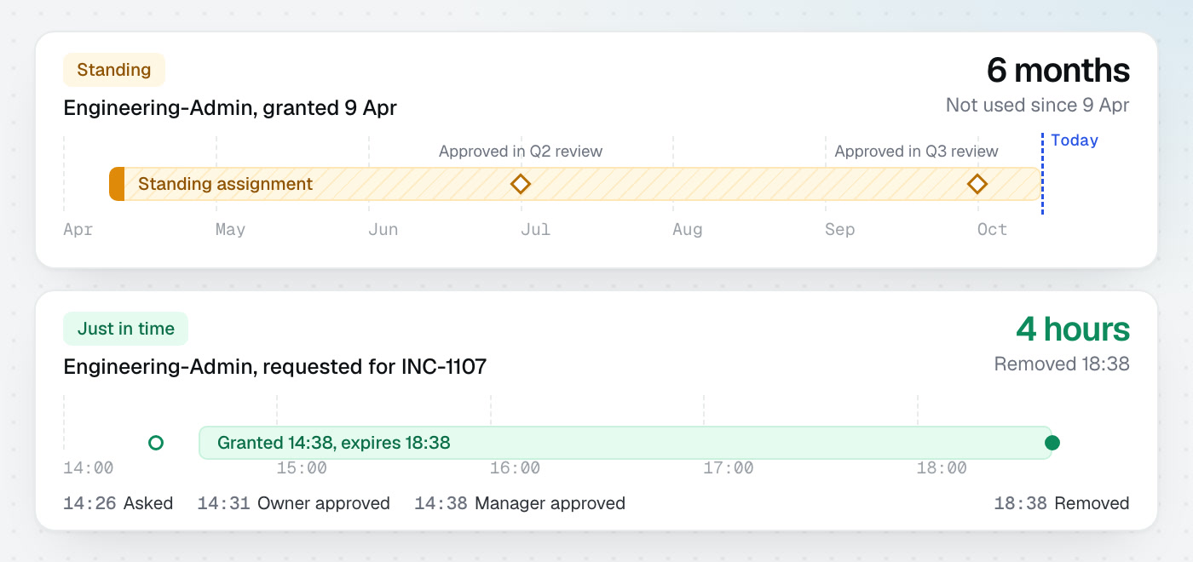
Task: Select the Standing assignment bar
Action: (x=575, y=184)
